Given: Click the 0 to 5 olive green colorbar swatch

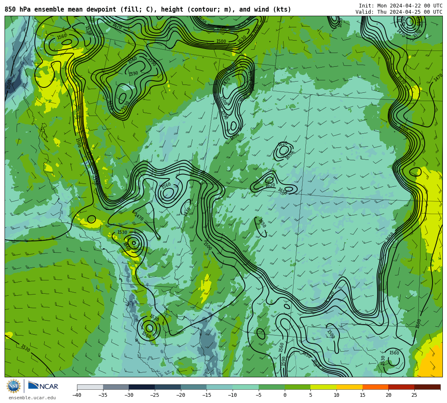Looking at the screenshot, I should click(298, 387).
